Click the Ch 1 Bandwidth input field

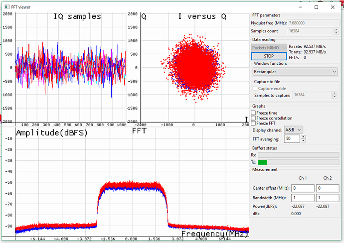tap(303, 198)
